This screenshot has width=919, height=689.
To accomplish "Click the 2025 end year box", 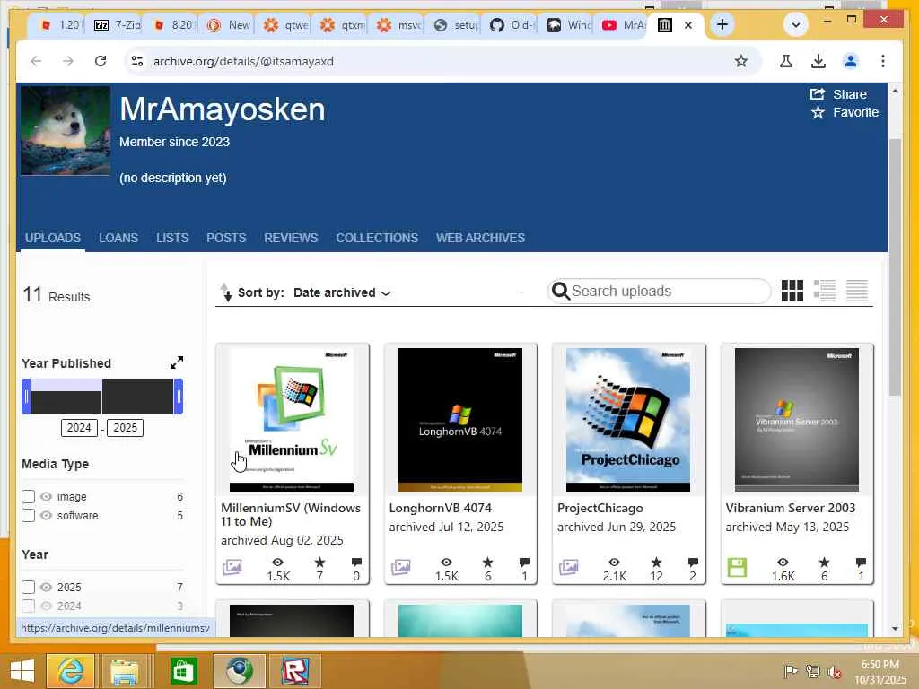I will pos(125,428).
